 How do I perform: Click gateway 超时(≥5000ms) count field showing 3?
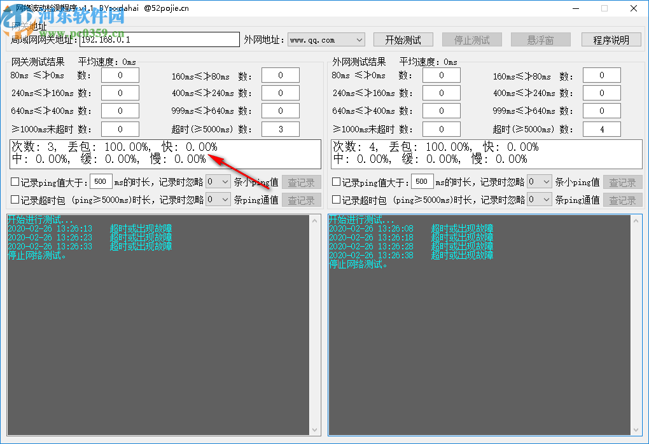click(281, 129)
